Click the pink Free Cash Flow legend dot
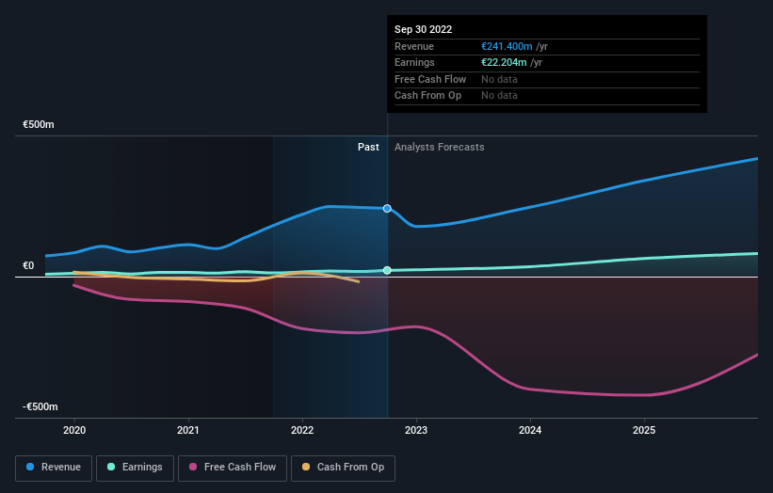773x493 pixels. click(x=193, y=467)
